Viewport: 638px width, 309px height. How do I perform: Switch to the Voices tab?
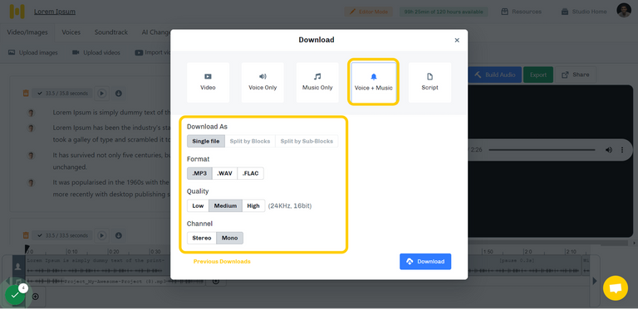[71, 32]
